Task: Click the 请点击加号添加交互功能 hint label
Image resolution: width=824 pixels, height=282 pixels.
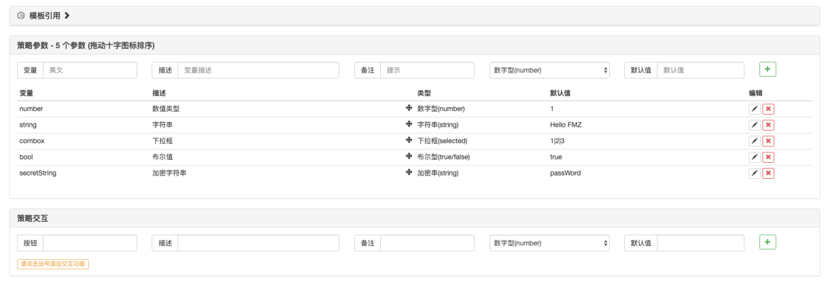Action: tap(53, 264)
